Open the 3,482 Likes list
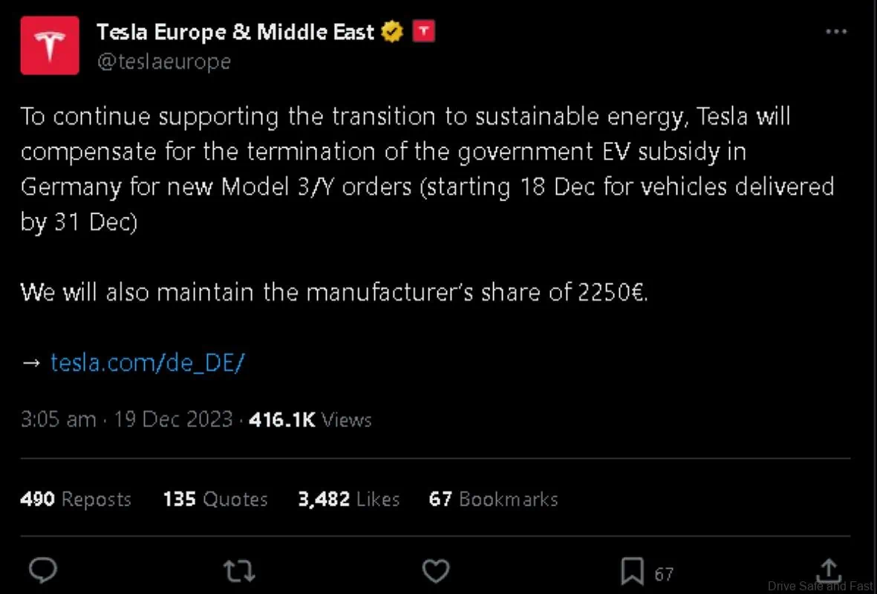Image resolution: width=877 pixels, height=594 pixels. click(x=348, y=499)
